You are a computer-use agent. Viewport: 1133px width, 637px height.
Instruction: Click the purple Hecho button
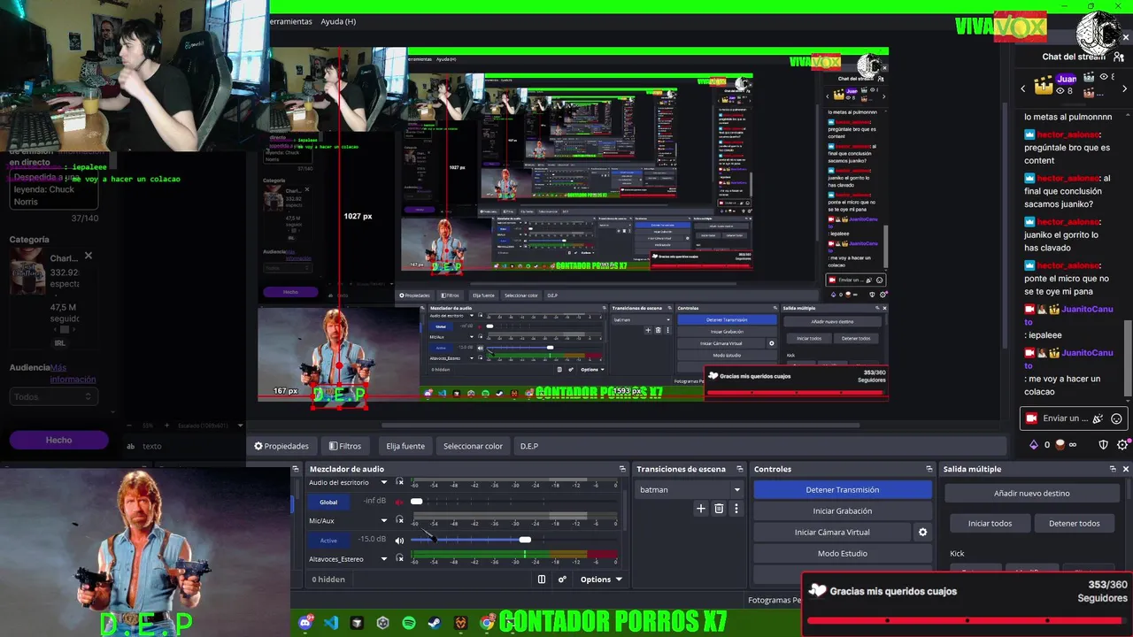(x=58, y=440)
